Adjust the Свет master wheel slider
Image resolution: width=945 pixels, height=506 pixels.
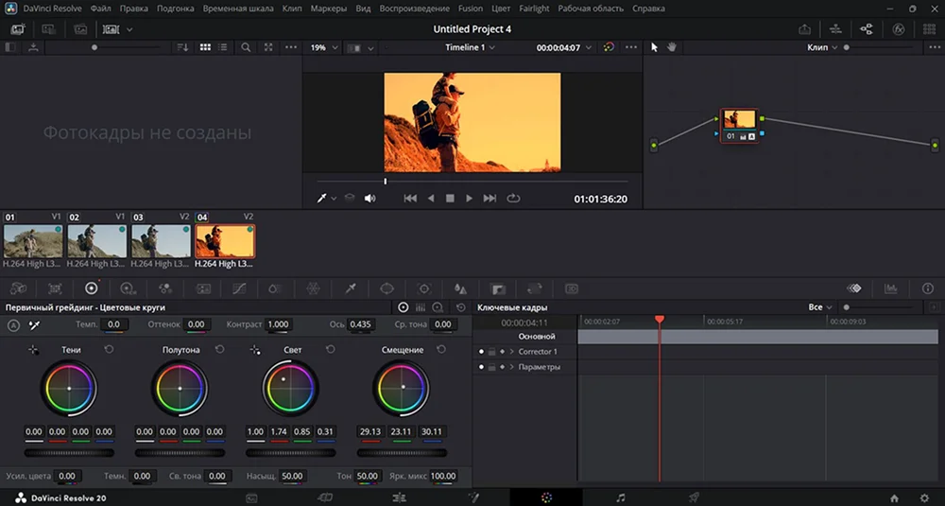tap(290, 452)
